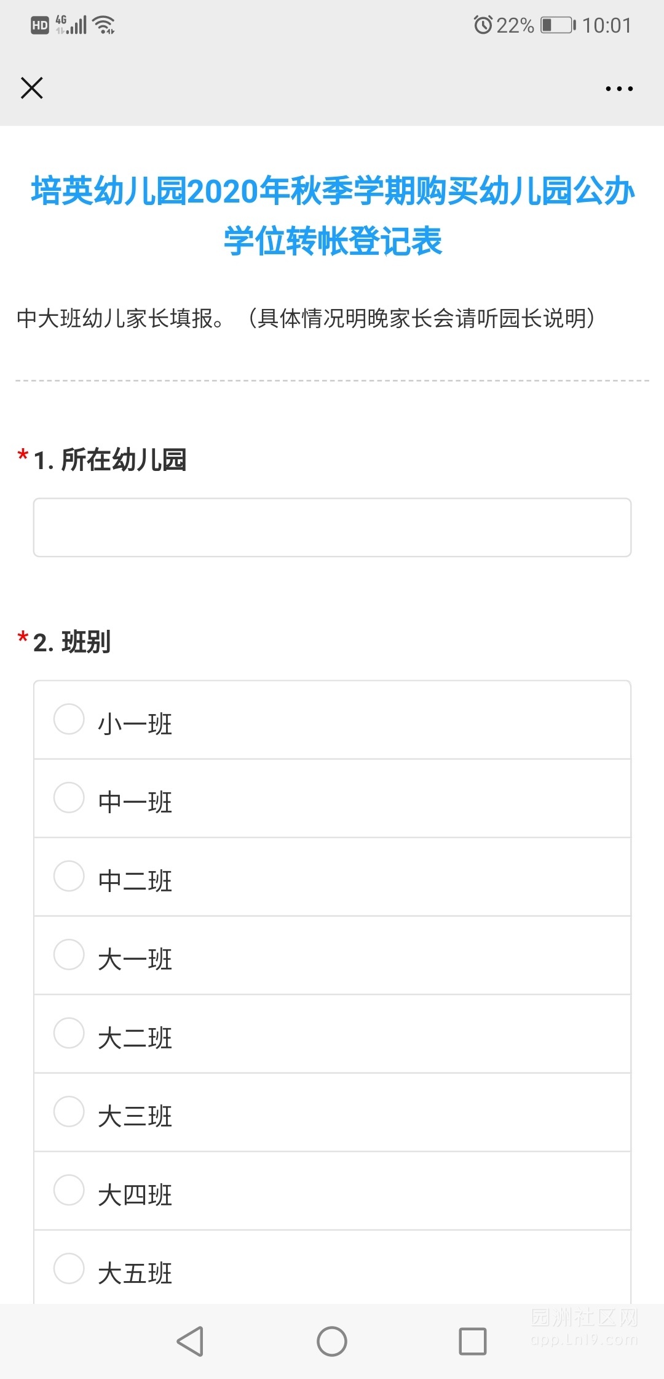Tap the alarm clock status icon
The width and height of the screenshot is (664, 1379).
tap(483, 25)
